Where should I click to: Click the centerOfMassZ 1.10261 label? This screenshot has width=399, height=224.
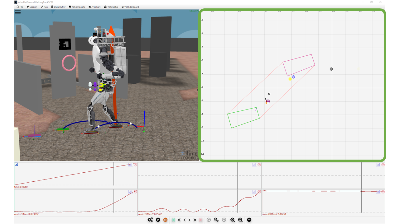274,214
